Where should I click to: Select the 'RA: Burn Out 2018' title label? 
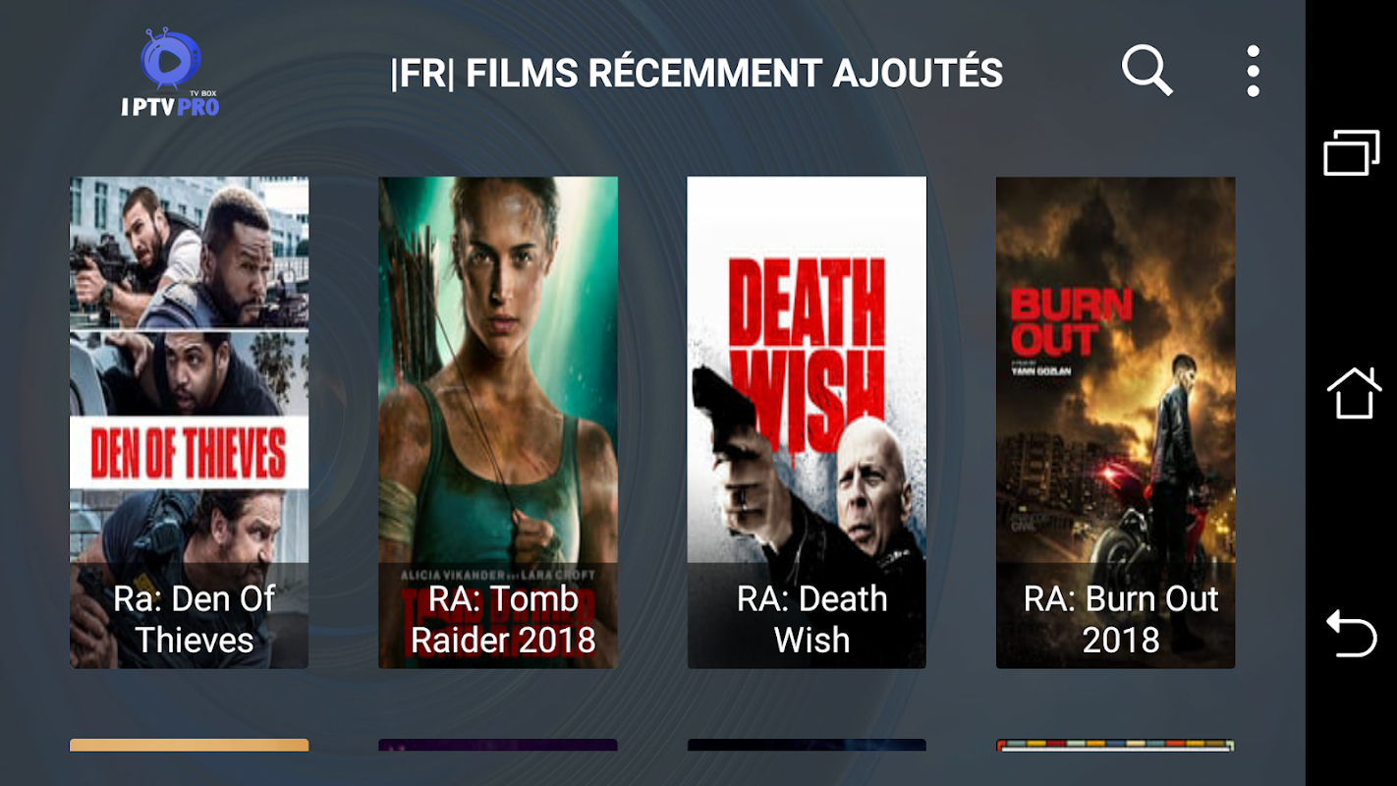(x=1121, y=619)
